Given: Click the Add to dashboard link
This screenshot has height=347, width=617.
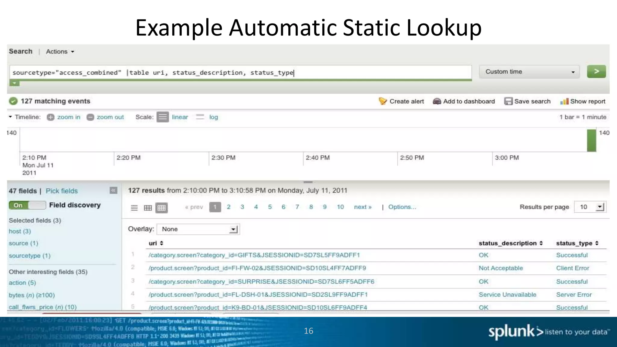Looking at the screenshot, I should pyautogui.click(x=469, y=102).
